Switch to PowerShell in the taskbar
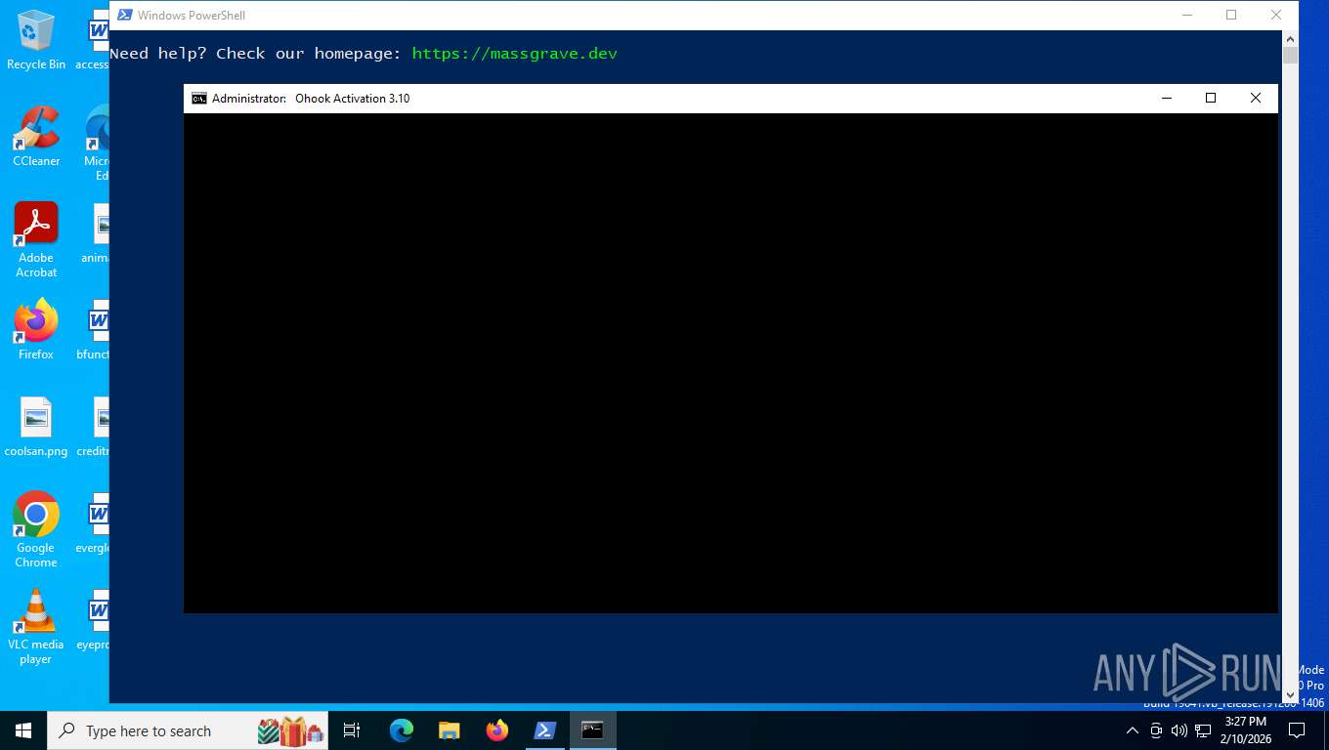 point(545,730)
